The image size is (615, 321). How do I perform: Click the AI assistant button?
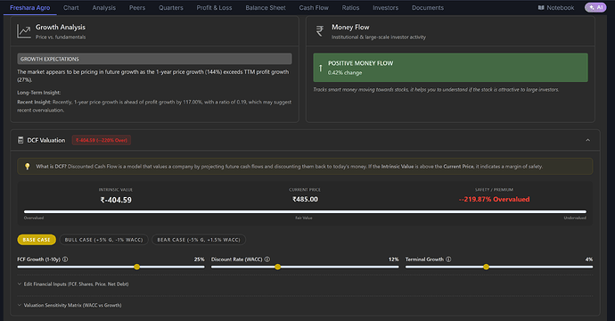(x=595, y=7)
